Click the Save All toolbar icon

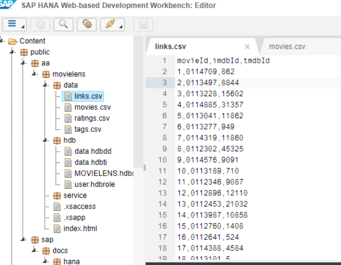coord(41,24)
